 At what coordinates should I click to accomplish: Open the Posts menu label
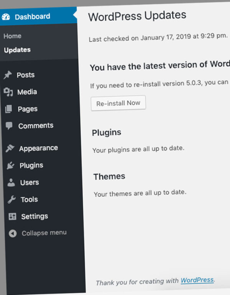tap(26, 75)
